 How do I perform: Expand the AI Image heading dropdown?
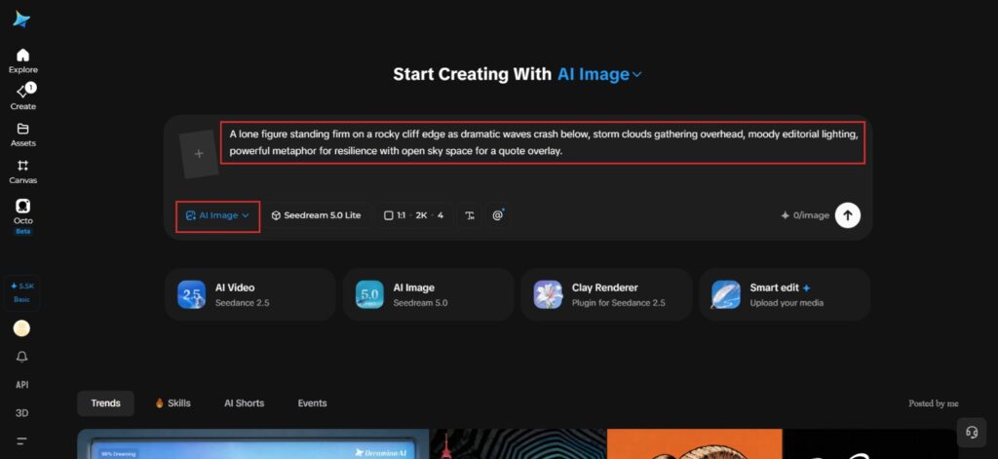(x=599, y=74)
